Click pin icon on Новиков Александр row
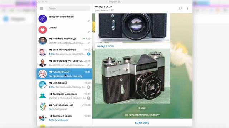Screen dimensions: 229x128 click(88, 43)
